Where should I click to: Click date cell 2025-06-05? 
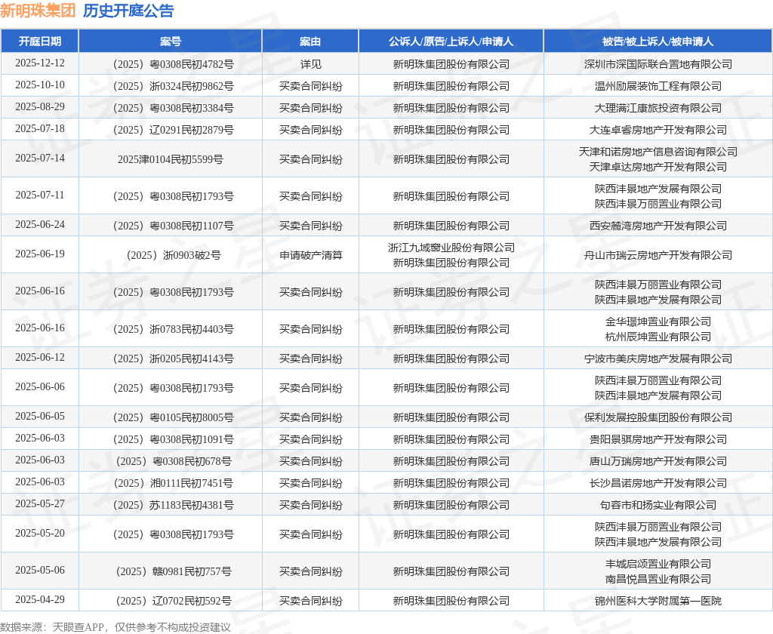pos(40,416)
